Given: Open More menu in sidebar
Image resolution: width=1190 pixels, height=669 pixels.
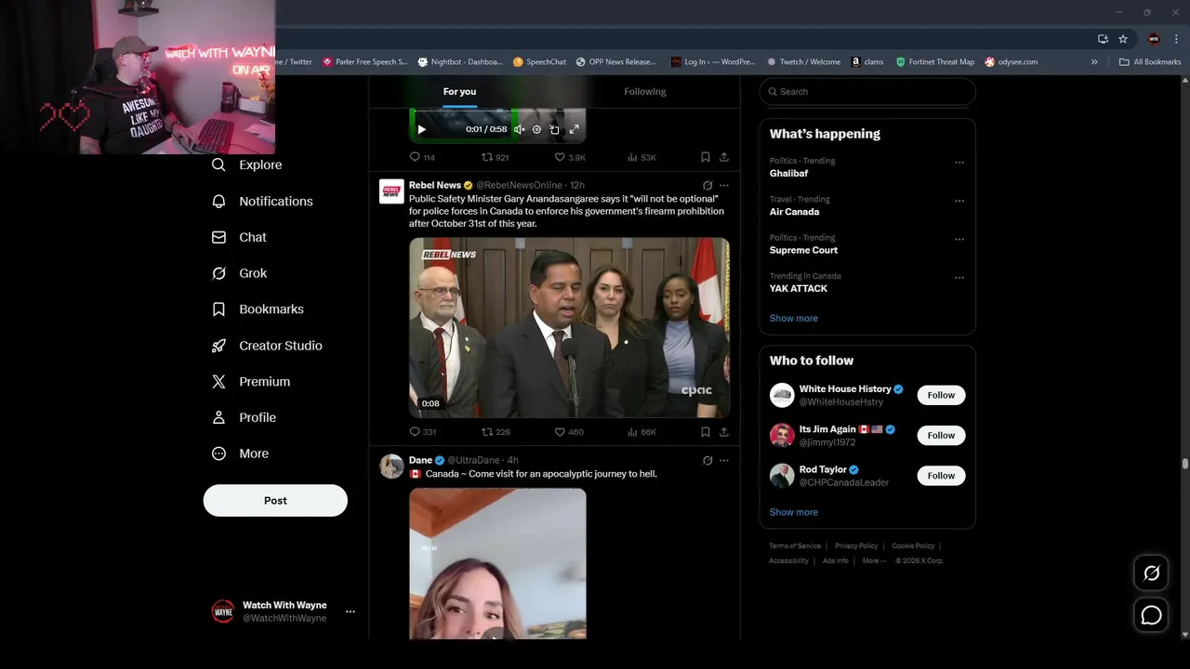Looking at the screenshot, I should click(x=240, y=454).
